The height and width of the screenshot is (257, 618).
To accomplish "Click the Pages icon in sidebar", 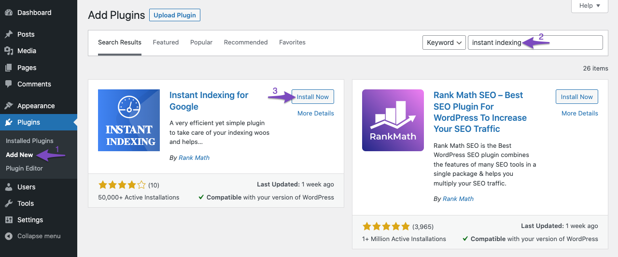I will 9,68.
